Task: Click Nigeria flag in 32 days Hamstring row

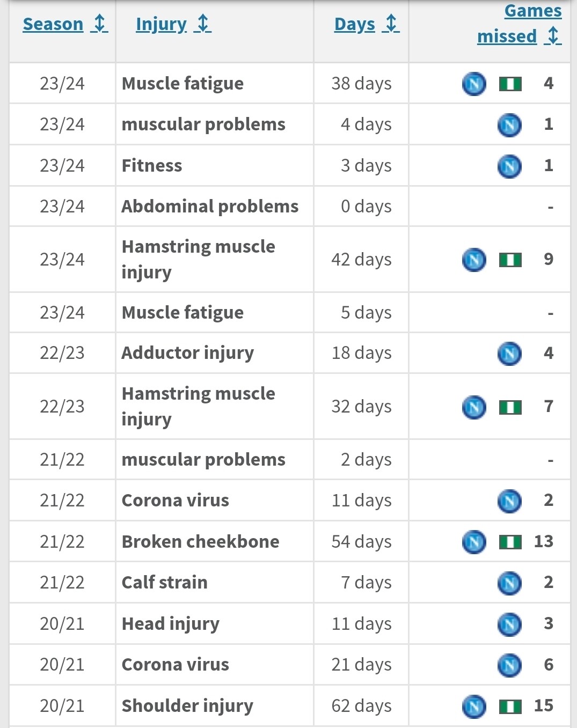Action: tap(510, 408)
